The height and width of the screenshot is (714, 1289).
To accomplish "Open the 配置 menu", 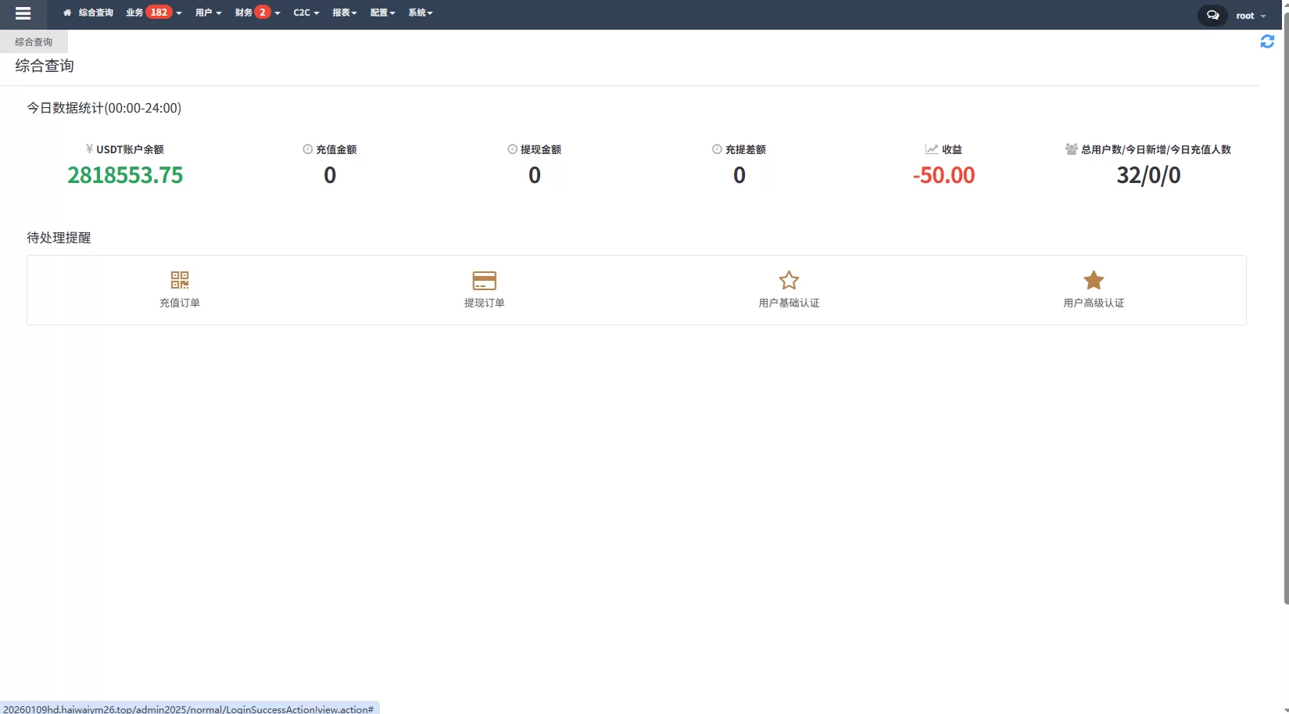I will [382, 13].
